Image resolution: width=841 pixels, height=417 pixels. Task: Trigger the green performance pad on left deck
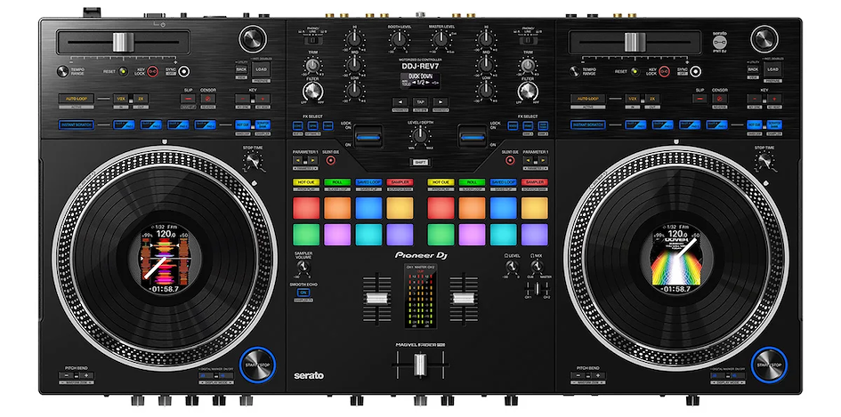[x=306, y=234]
